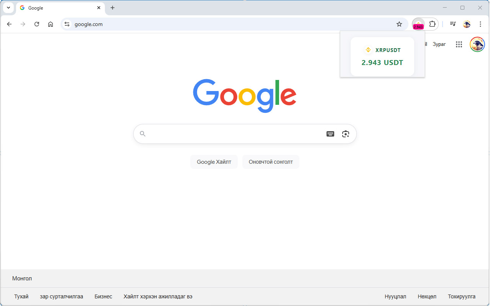Open the Хайлт хэрхэн ажилладаг вэ link
This screenshot has height=306, width=490.
pos(158,296)
